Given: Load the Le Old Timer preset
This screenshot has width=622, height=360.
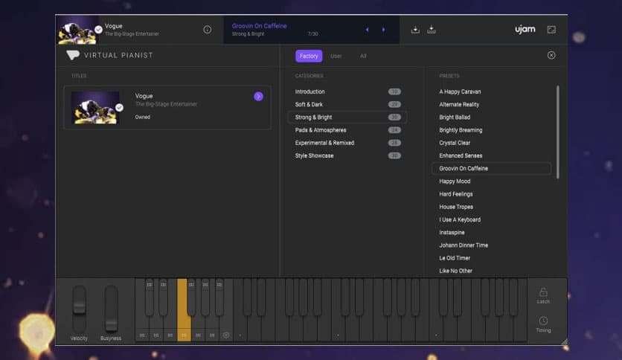Looking at the screenshot, I should click(x=455, y=258).
